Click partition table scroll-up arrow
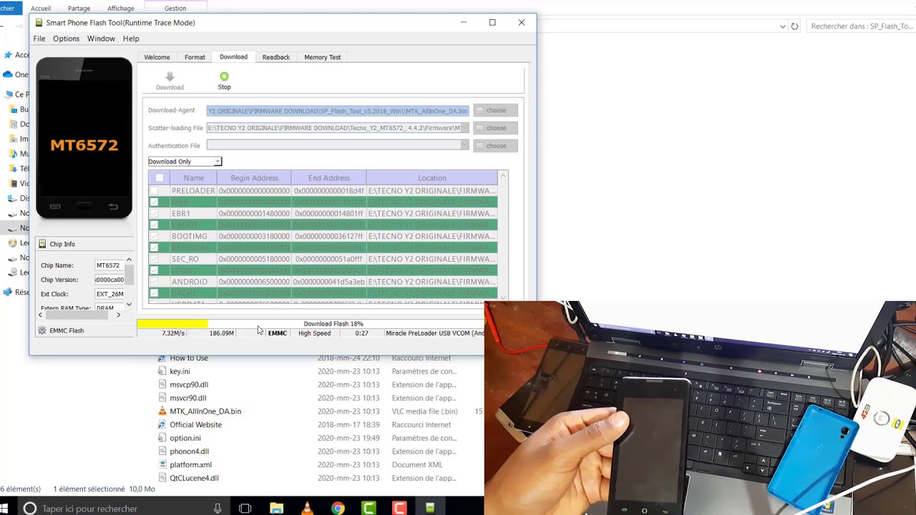The width and height of the screenshot is (916, 515). pyautogui.click(x=503, y=176)
